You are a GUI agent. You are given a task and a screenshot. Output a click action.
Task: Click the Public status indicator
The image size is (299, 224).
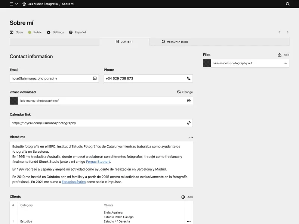33,32
